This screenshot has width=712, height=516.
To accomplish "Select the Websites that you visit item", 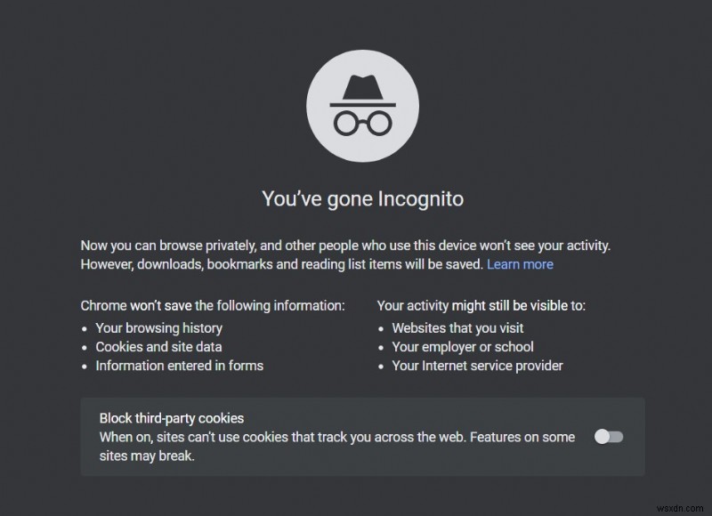I will tap(459, 328).
